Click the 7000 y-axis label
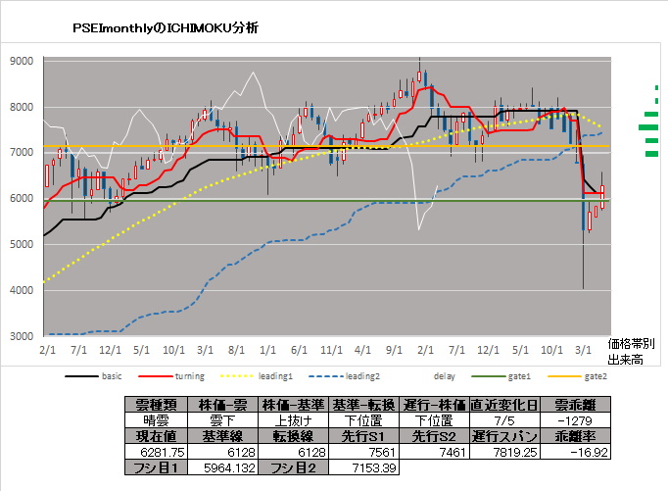 [22, 153]
